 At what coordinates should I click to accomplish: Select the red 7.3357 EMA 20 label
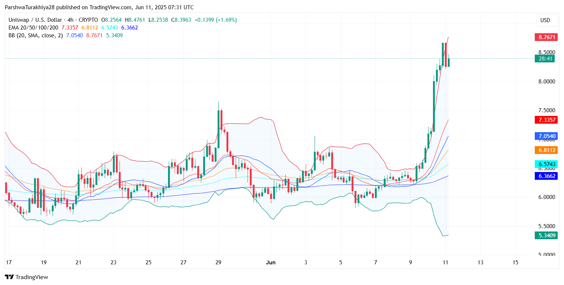tap(546, 120)
